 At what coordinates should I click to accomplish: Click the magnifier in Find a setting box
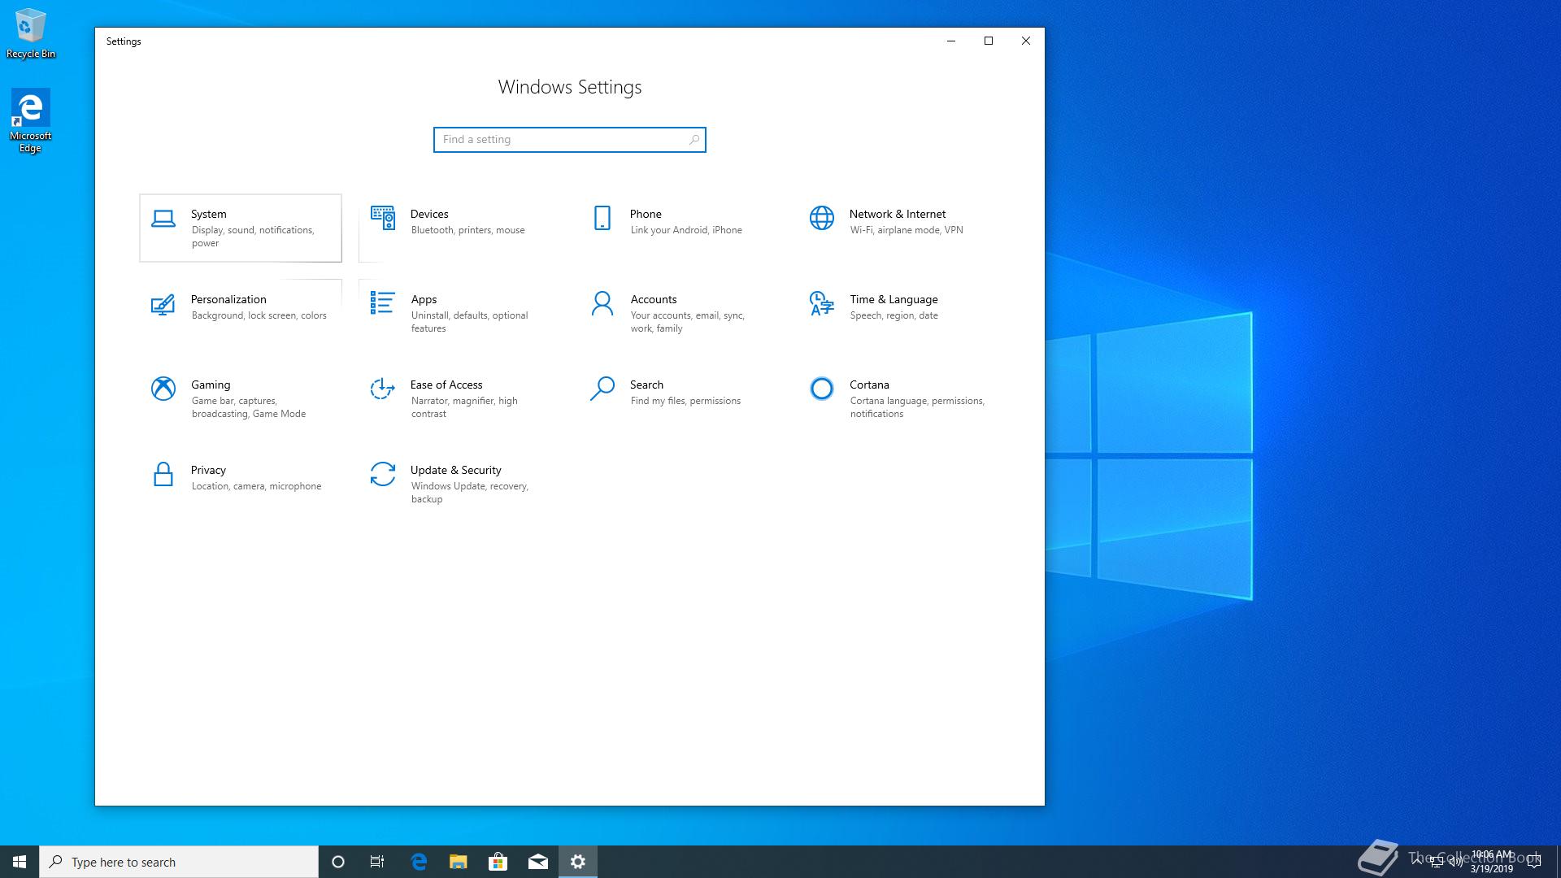(x=694, y=140)
